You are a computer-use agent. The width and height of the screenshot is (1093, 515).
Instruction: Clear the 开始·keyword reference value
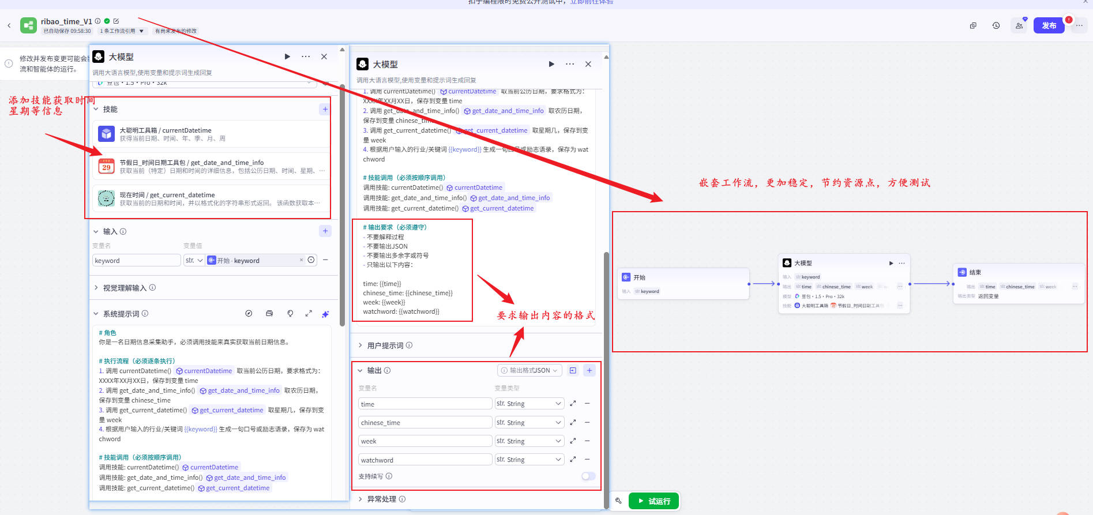(301, 260)
